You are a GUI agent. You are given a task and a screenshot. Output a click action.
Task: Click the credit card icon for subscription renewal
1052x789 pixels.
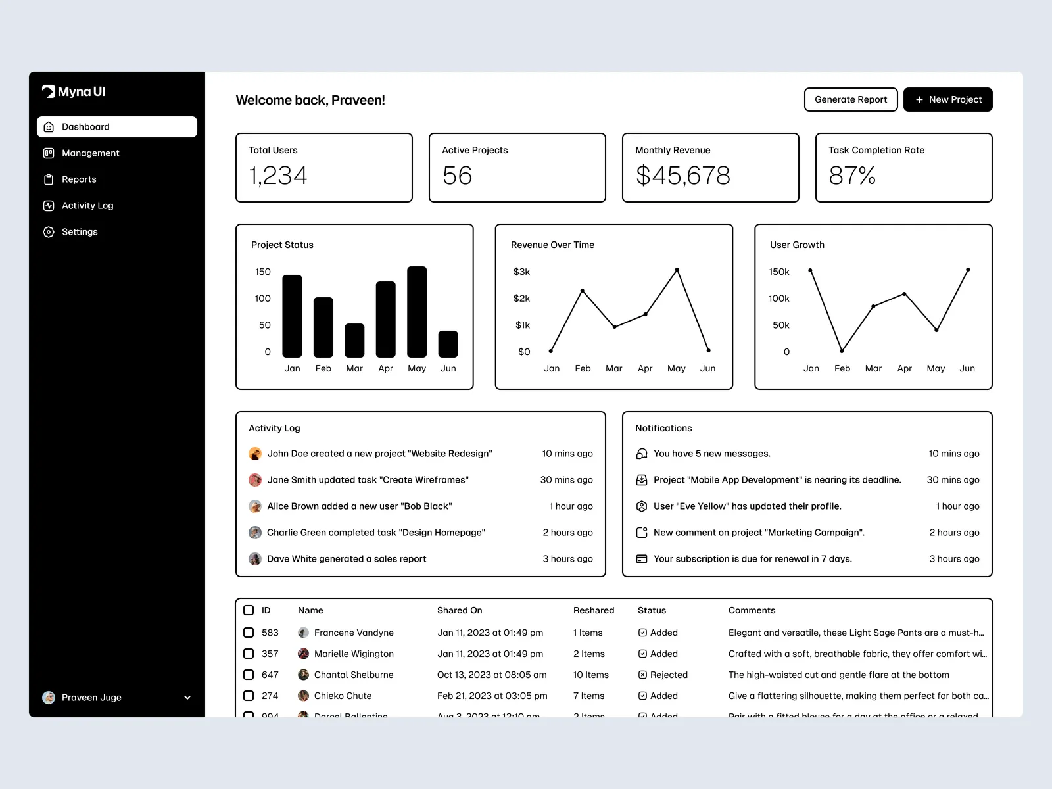click(x=642, y=559)
